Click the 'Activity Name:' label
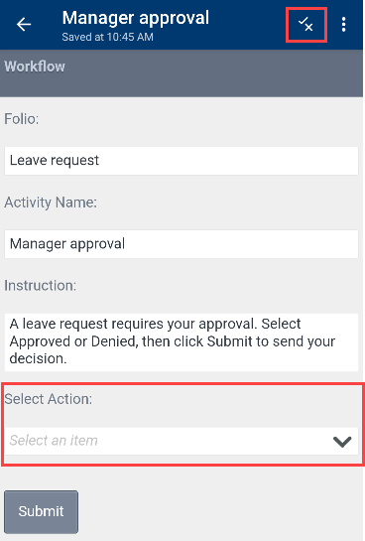Viewport: 365px width, 541px height. [51, 203]
